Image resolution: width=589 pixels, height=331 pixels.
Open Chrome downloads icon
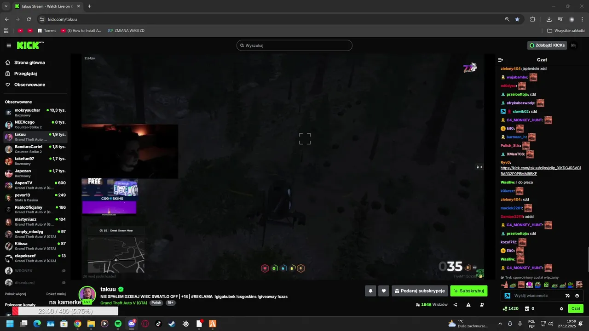click(x=549, y=19)
